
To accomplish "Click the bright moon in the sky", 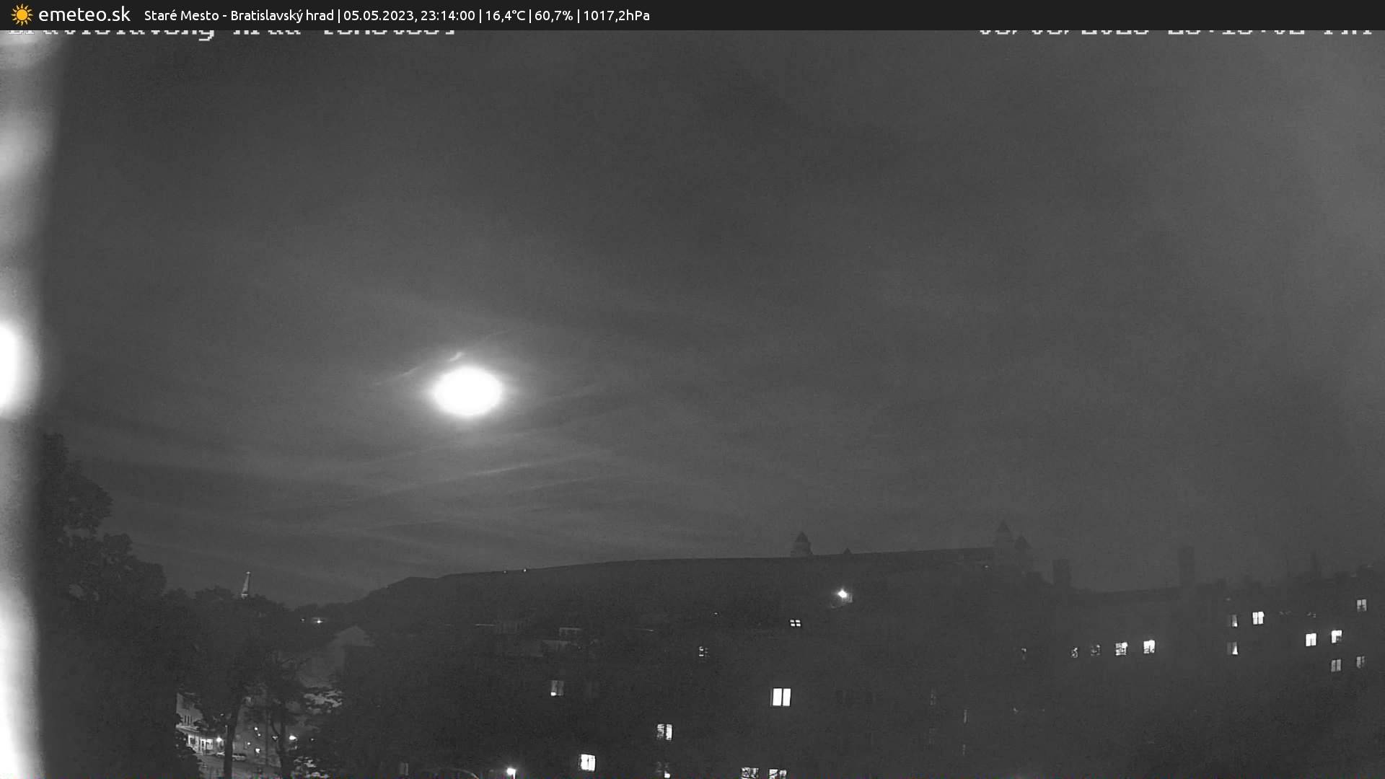I will tap(467, 391).
